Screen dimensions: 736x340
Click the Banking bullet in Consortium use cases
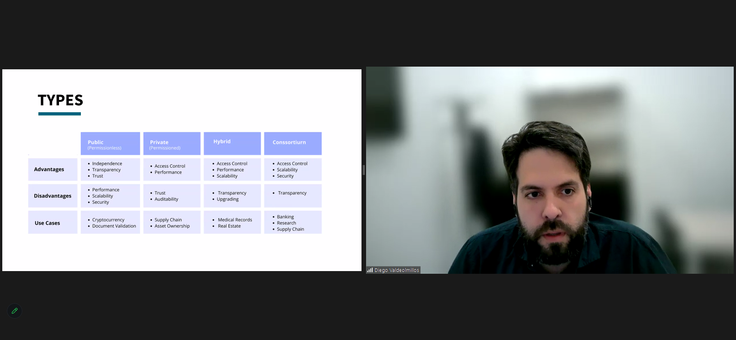click(x=285, y=217)
